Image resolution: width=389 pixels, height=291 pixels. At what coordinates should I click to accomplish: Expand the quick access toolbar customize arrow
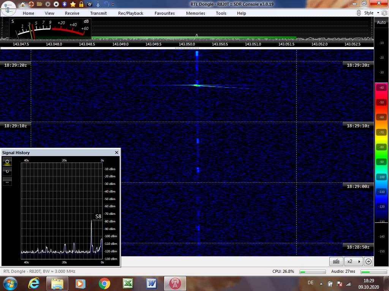[113, 4]
